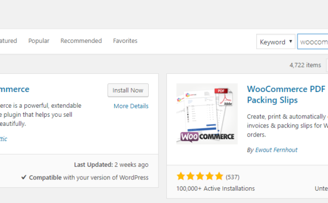The image size is (328, 203).
Task: Click the Install Now button
Action: coord(128,90)
